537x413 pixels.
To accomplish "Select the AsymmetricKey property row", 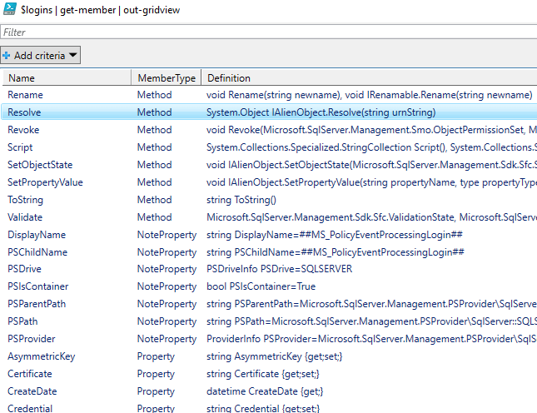I will click(269, 356).
